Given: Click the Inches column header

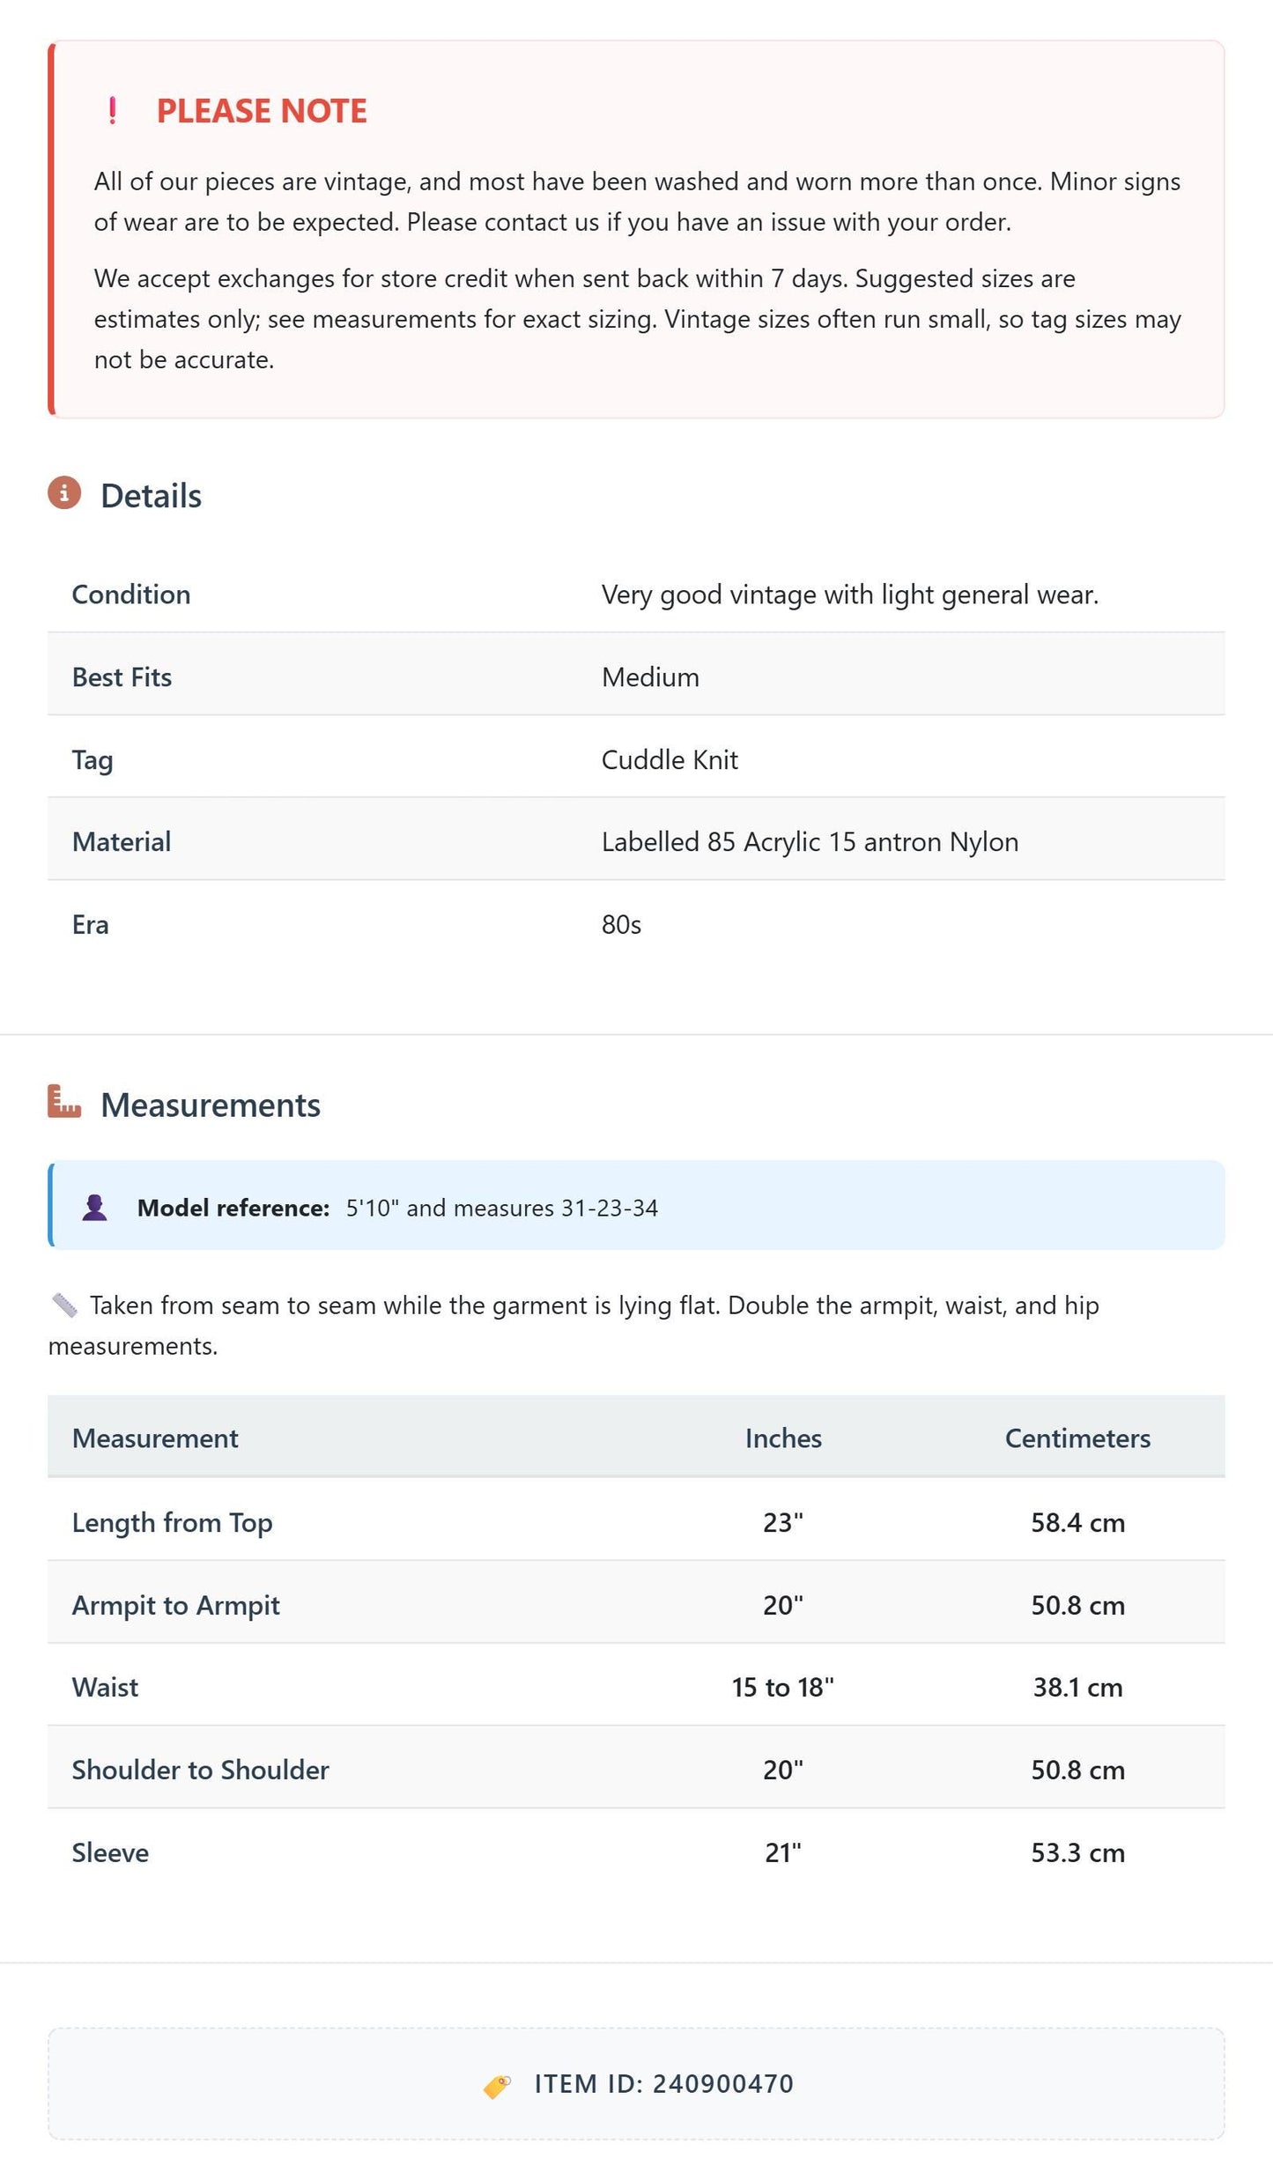Looking at the screenshot, I should (783, 1438).
